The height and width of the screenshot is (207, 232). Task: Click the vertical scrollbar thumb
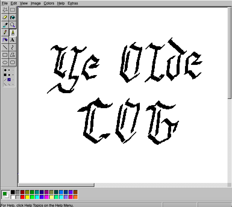coord(230,53)
